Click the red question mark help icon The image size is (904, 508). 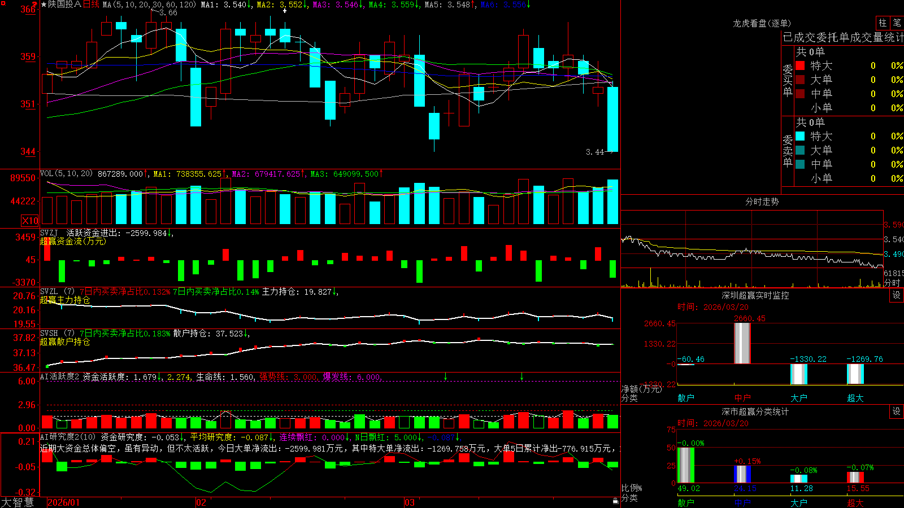point(36,5)
